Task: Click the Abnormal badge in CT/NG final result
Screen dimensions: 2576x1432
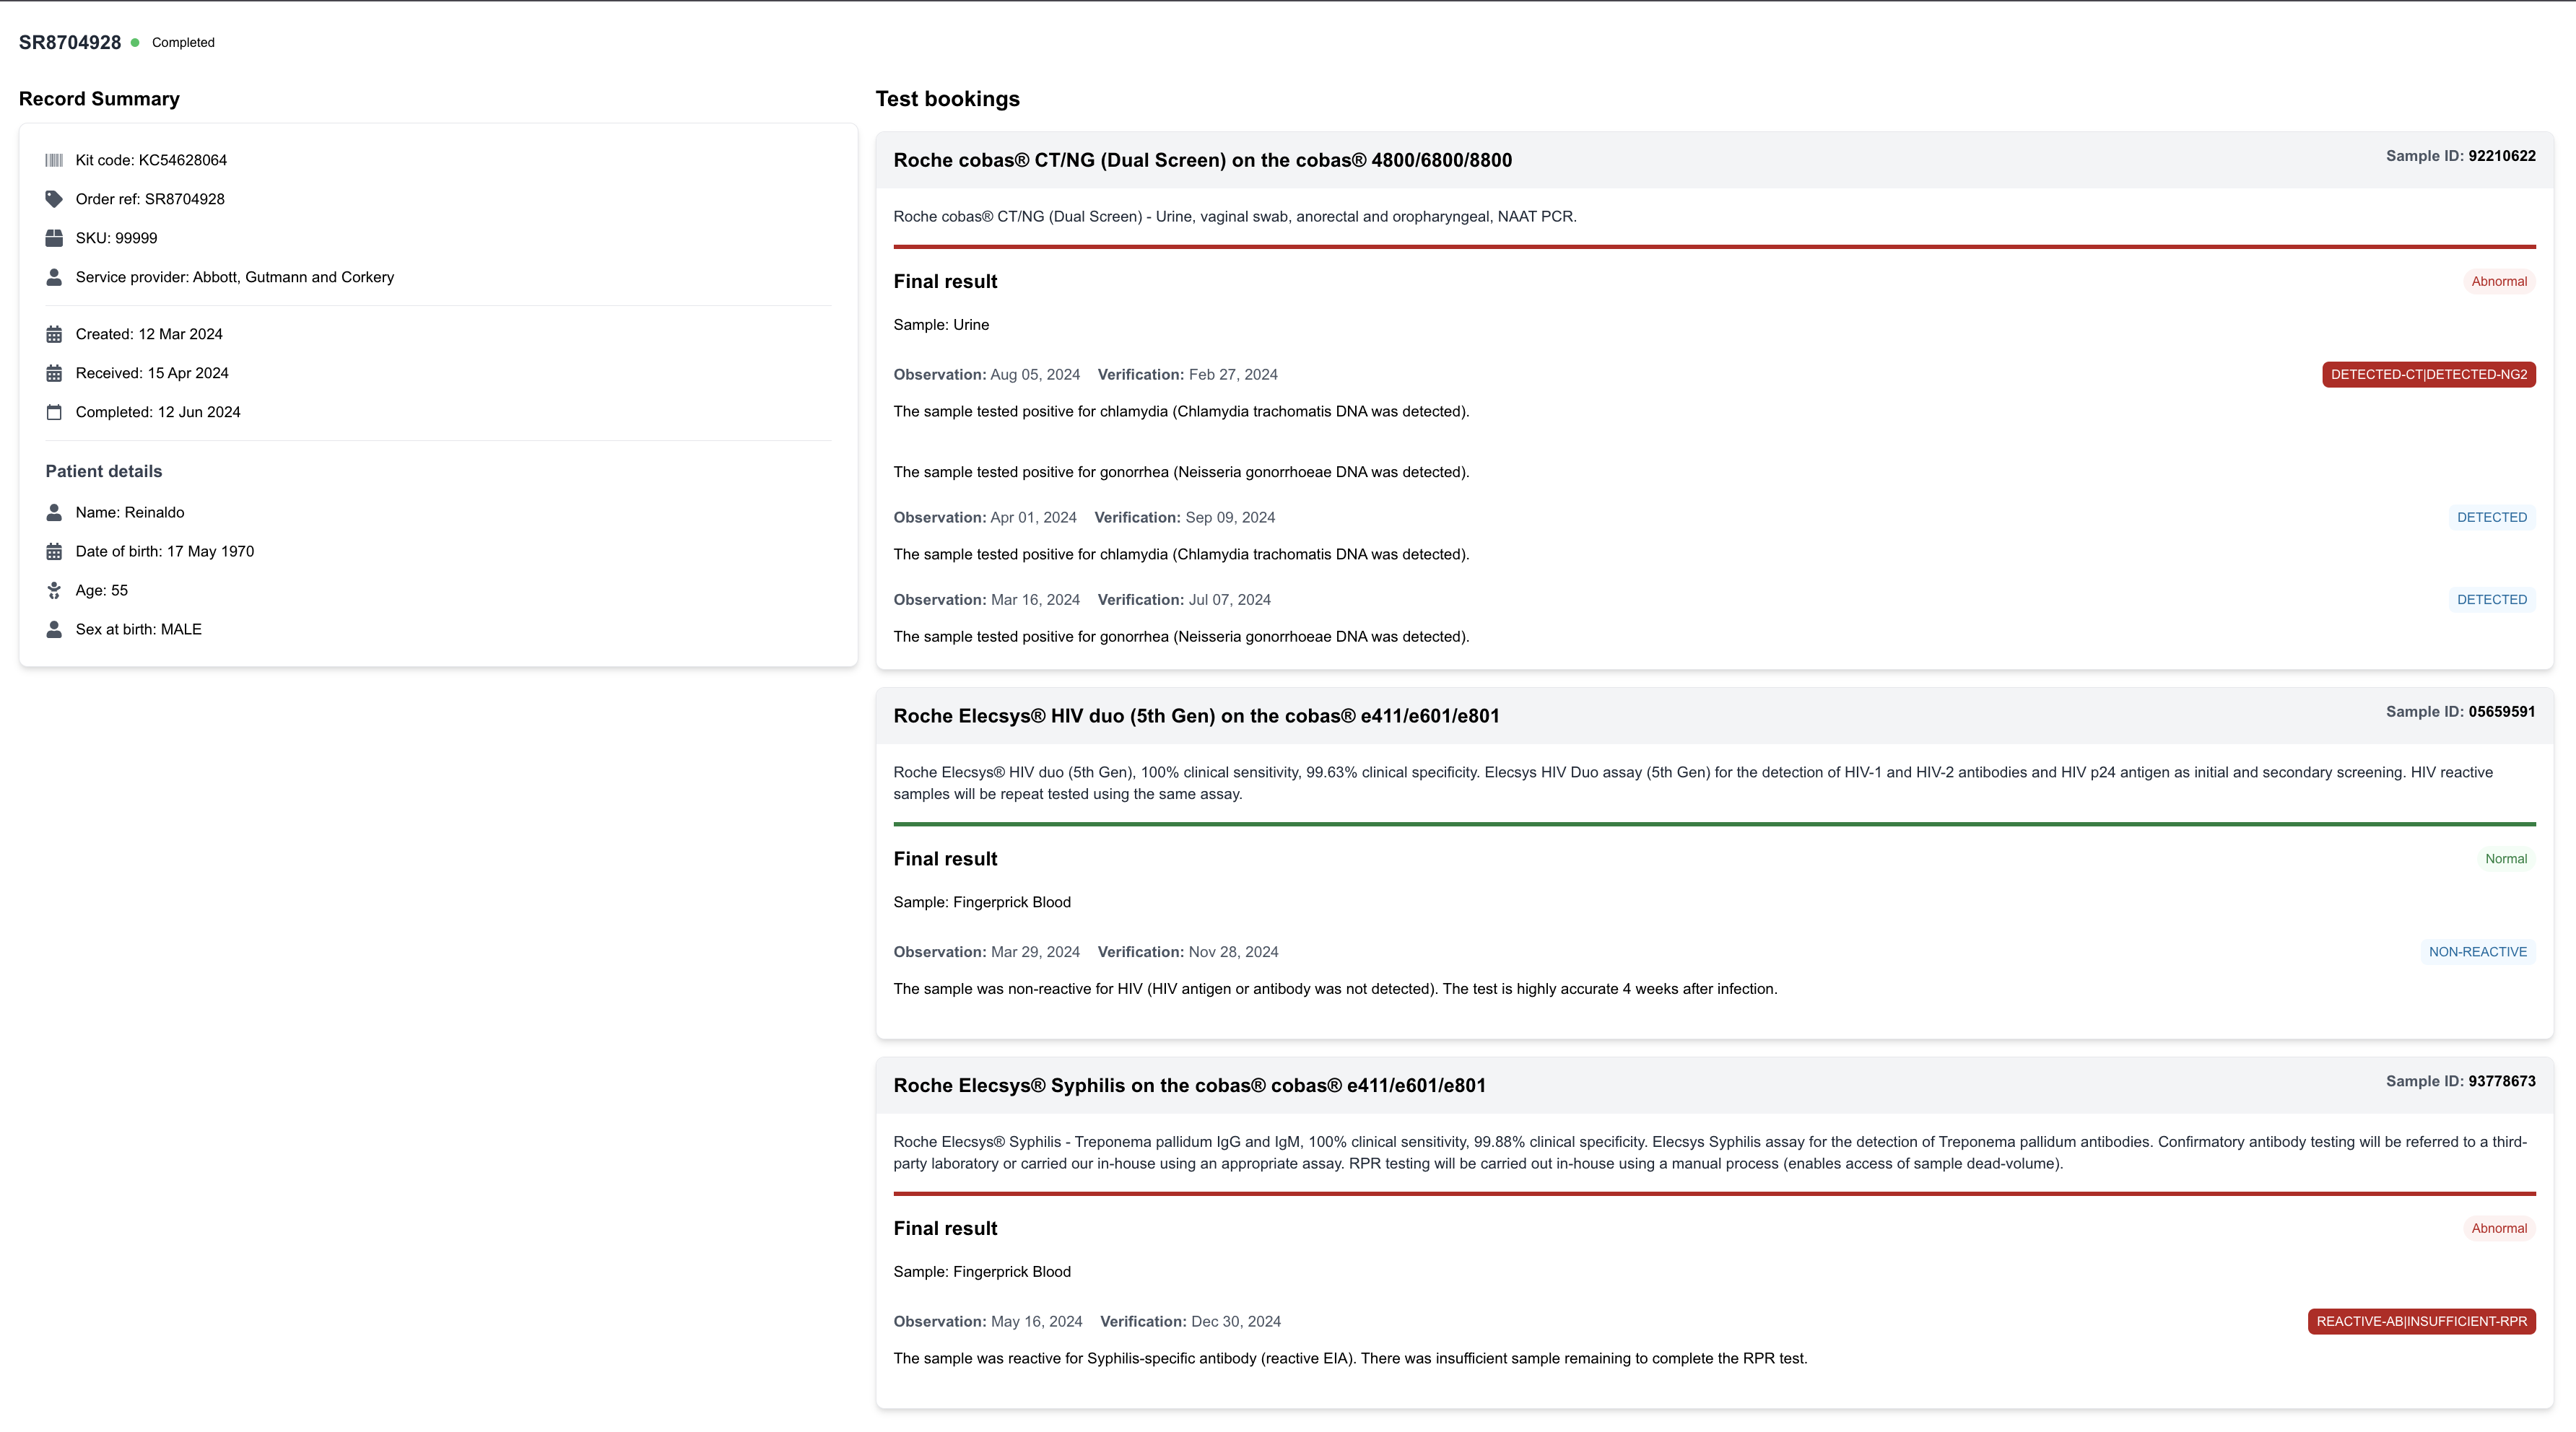Action: pyautogui.click(x=2499, y=281)
